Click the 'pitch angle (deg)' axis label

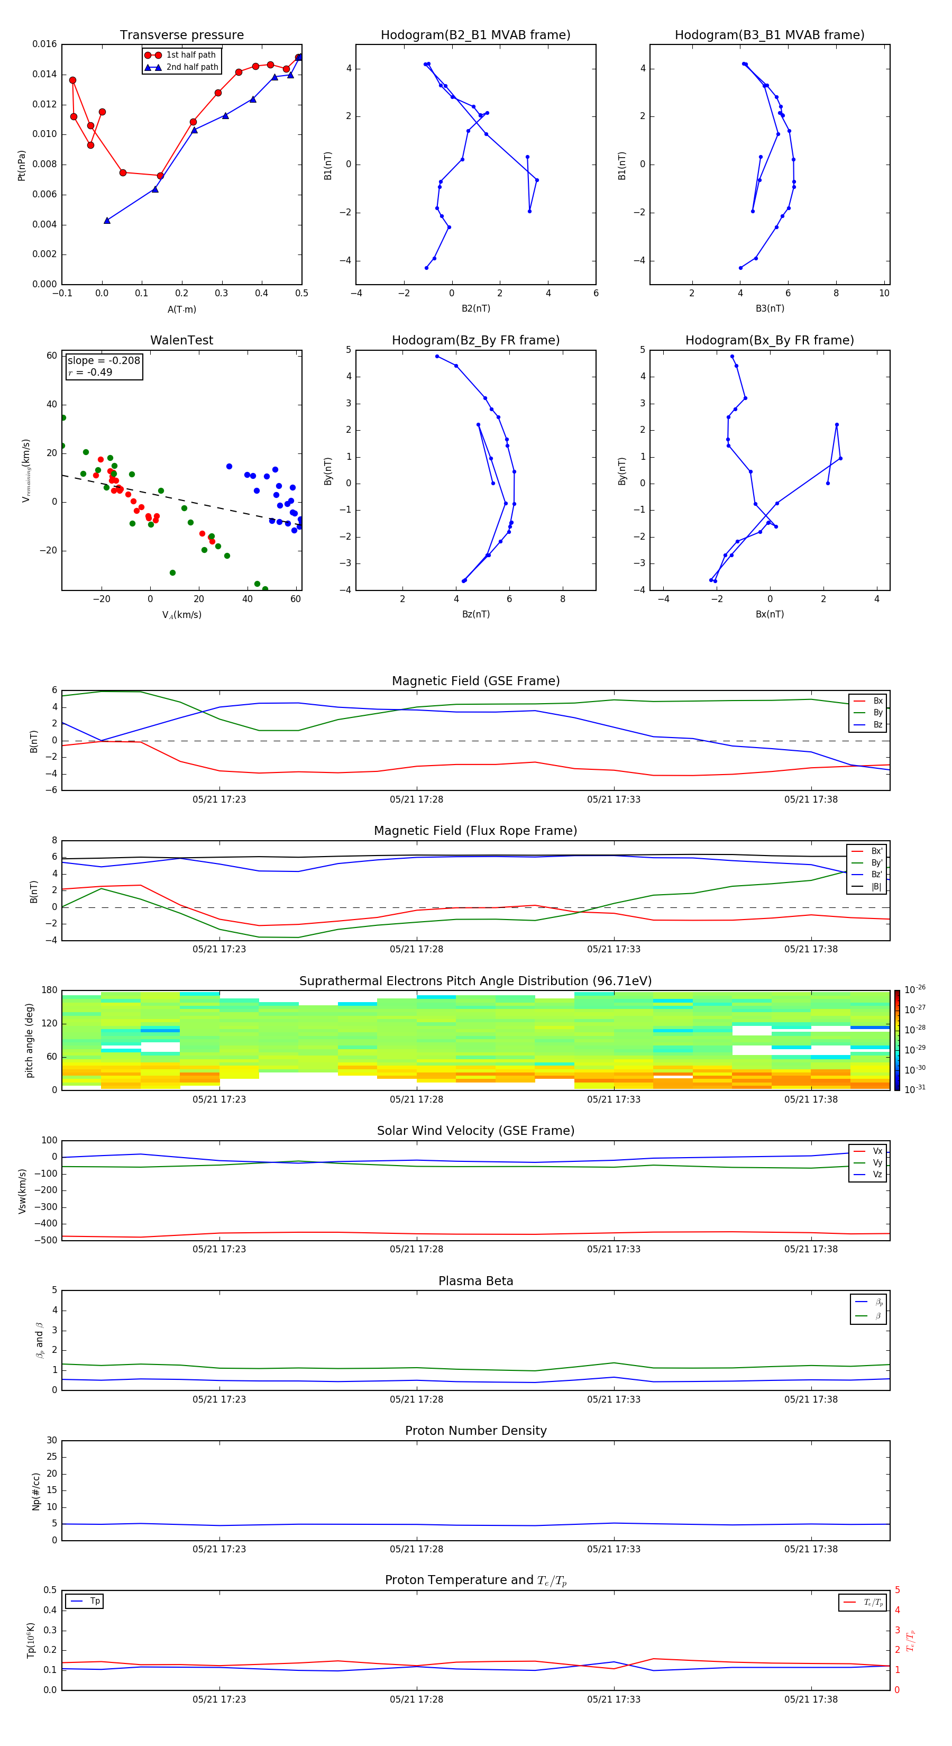(29, 1040)
